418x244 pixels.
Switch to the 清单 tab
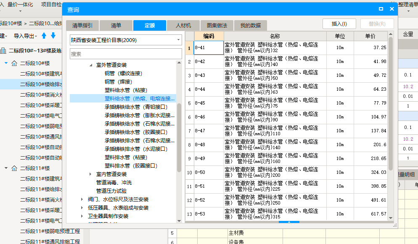[116, 26]
